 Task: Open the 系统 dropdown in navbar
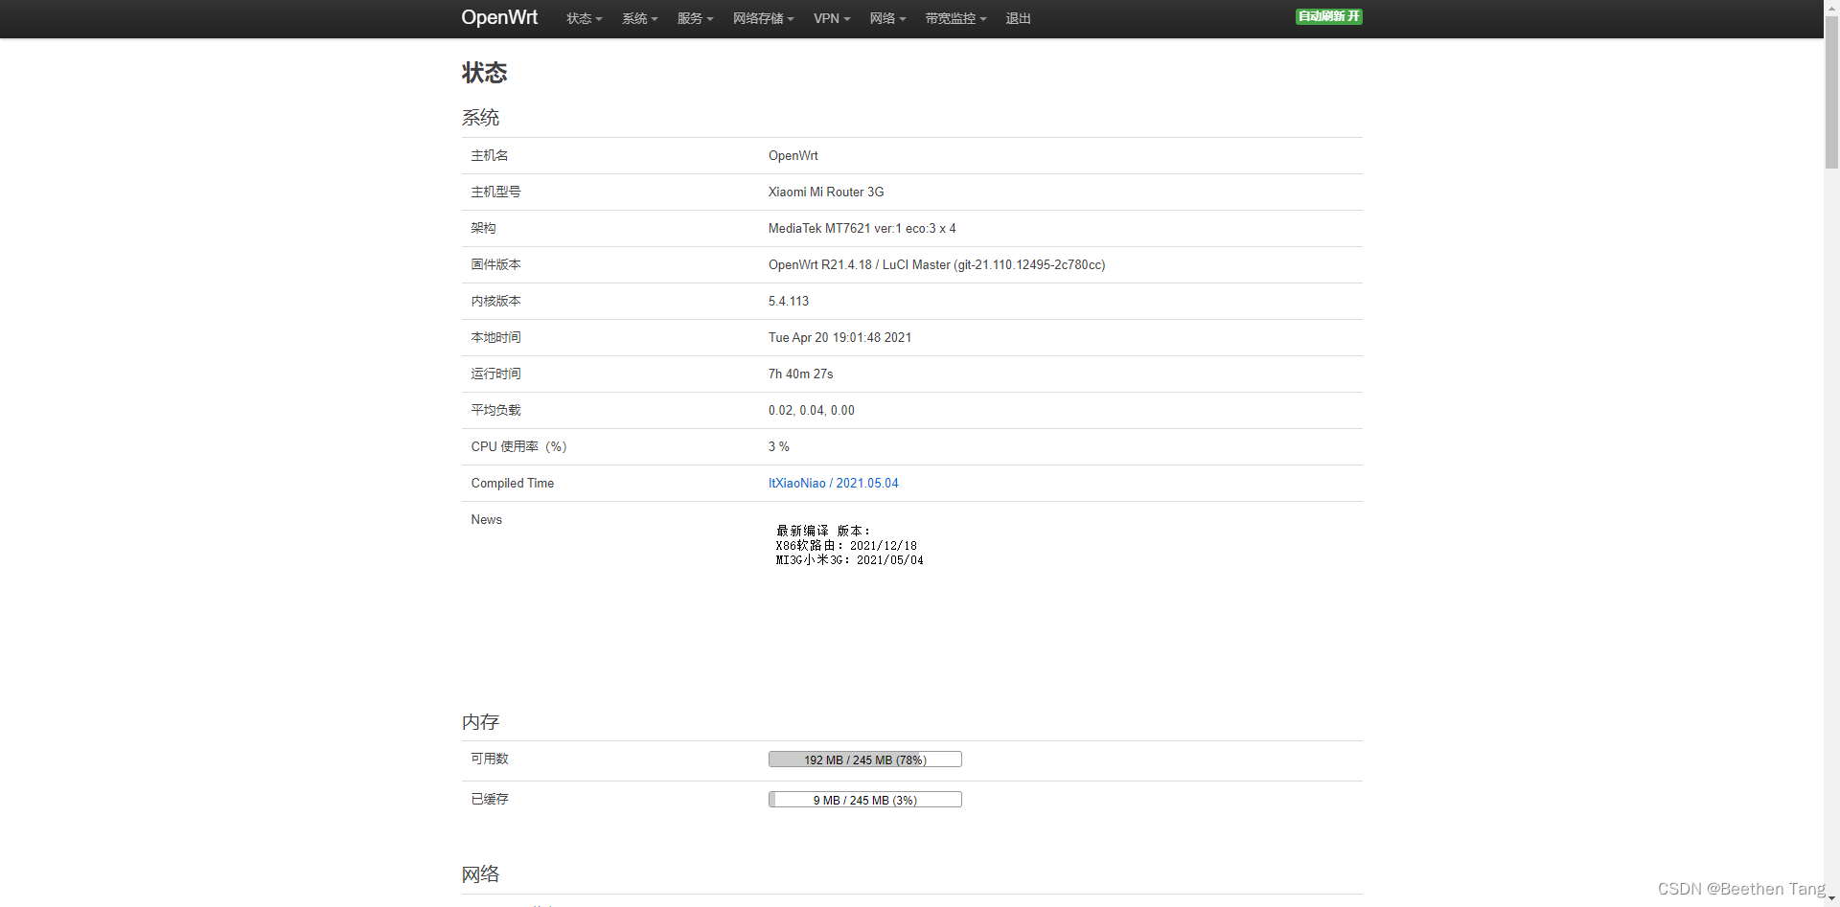point(639,18)
